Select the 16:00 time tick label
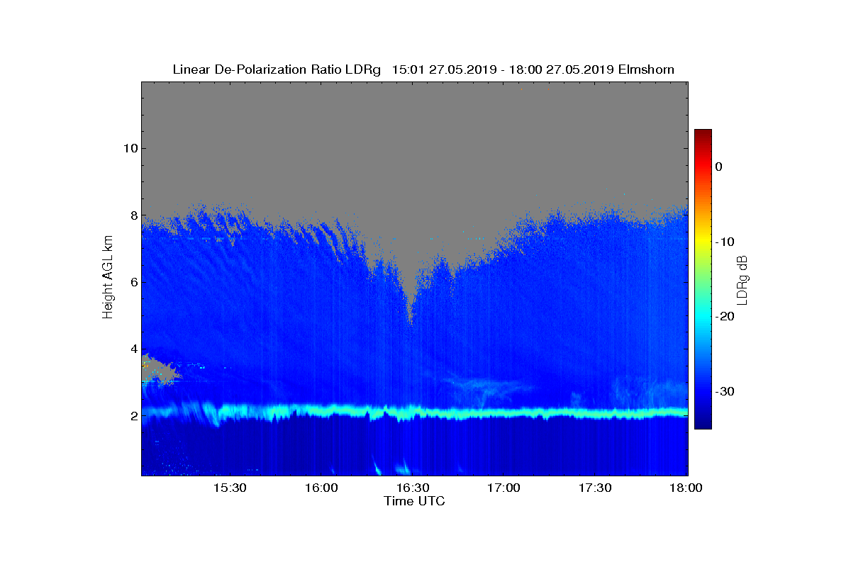 point(321,488)
